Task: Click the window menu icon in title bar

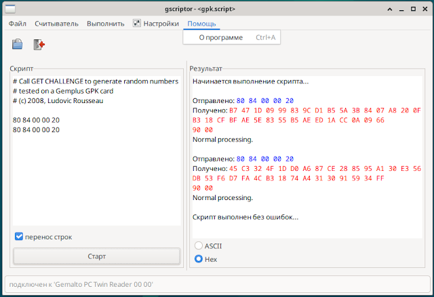Action: [x=10, y=9]
